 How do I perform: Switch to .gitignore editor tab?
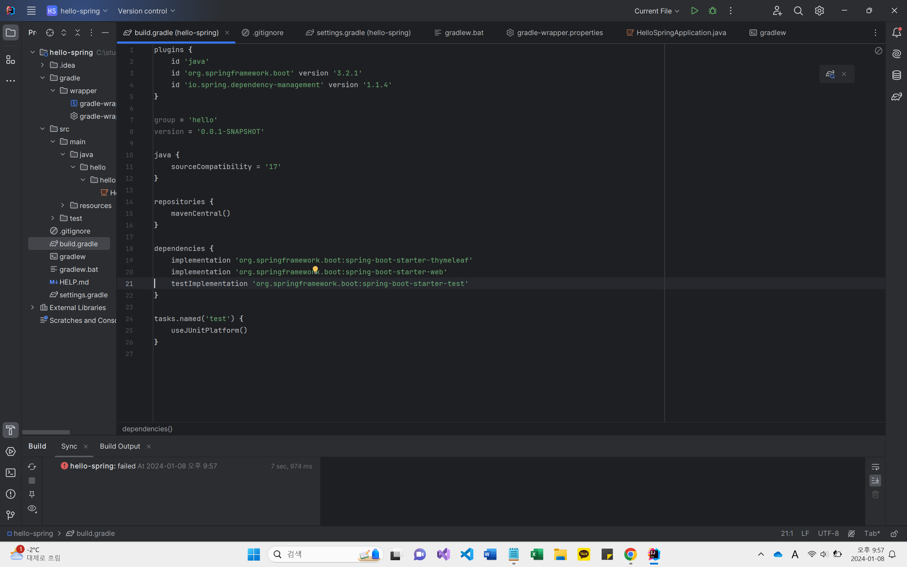[263, 33]
